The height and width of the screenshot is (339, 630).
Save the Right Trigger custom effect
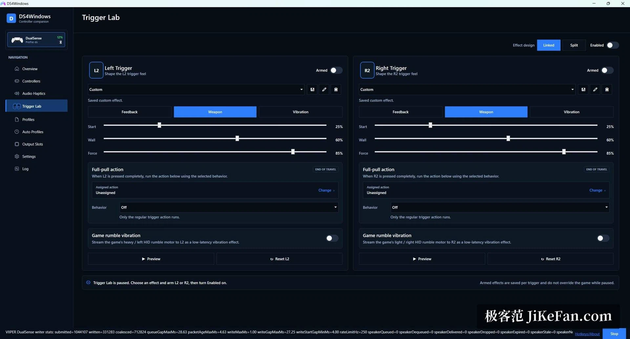583,89
